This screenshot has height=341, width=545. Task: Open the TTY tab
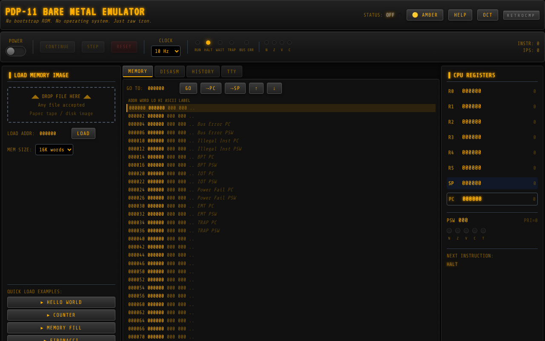[x=232, y=71]
